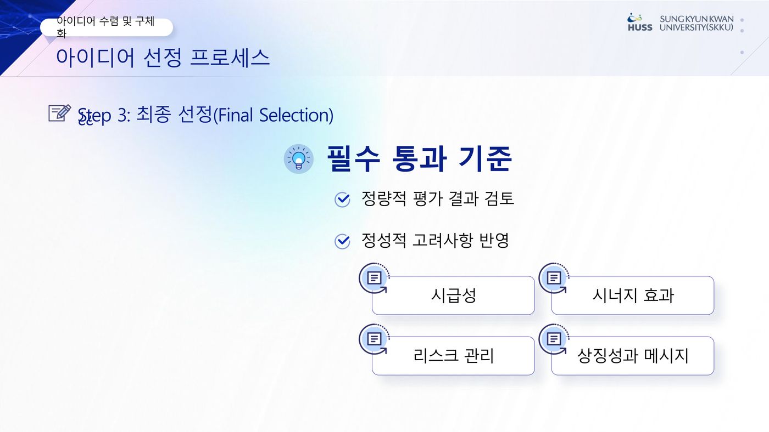Image resolution: width=769 pixels, height=432 pixels.
Task: Select the 리스크 관리 box
Action: (453, 356)
